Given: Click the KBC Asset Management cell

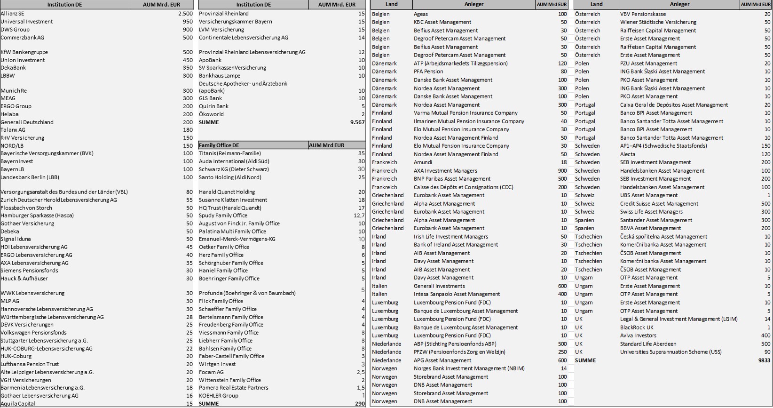Looking at the screenshot, I should (x=442, y=22).
